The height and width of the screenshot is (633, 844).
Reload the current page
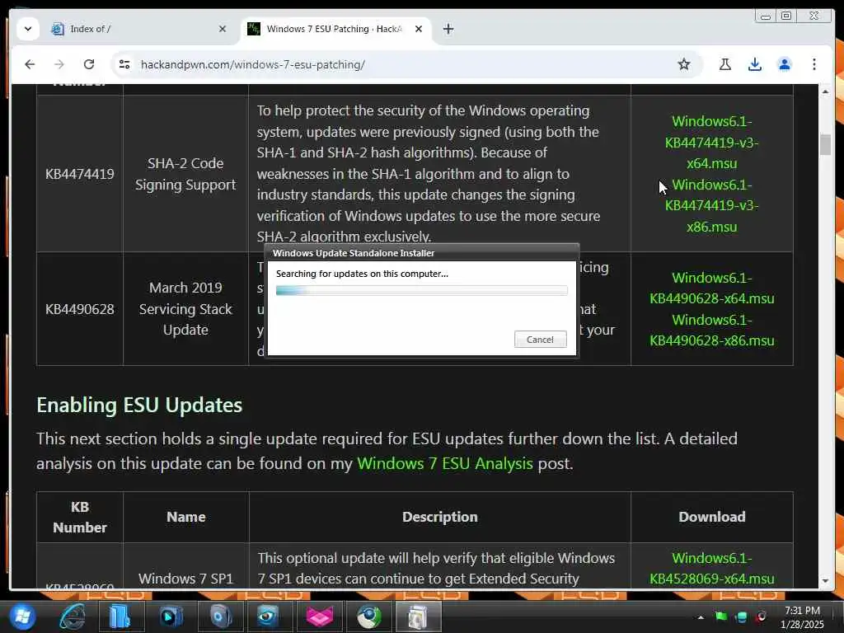(x=89, y=64)
